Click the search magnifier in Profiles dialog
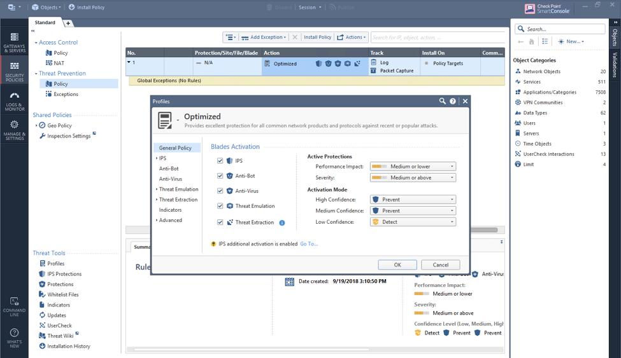The image size is (621, 358). click(x=443, y=101)
